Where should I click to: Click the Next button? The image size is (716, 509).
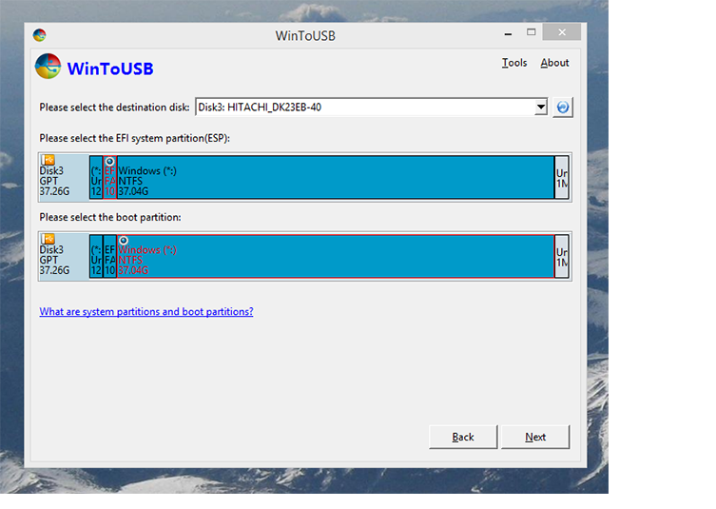pos(535,438)
